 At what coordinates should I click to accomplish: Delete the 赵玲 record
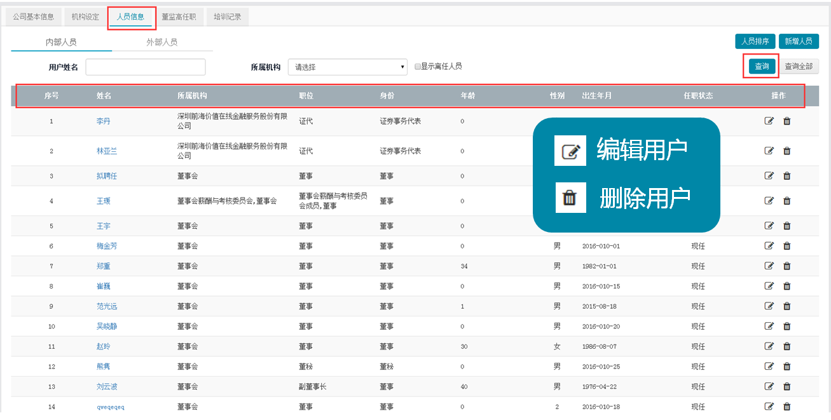point(786,346)
